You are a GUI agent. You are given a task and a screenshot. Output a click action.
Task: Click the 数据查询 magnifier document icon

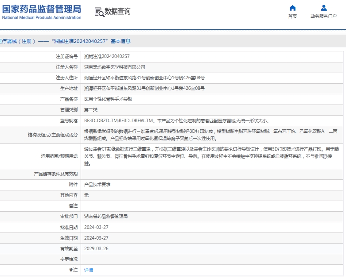(99, 12)
